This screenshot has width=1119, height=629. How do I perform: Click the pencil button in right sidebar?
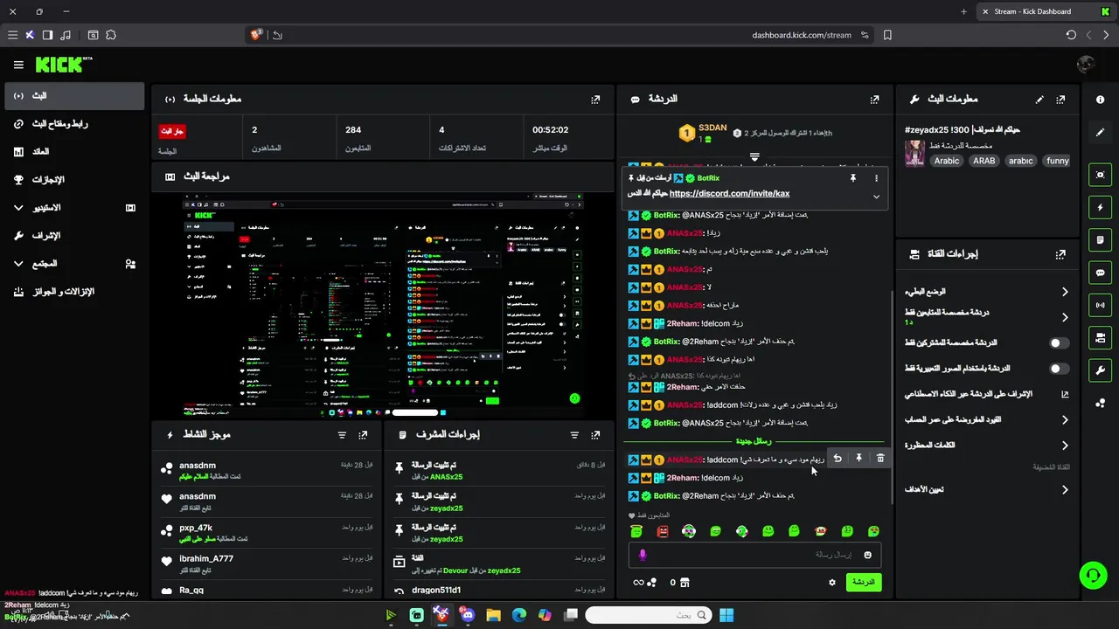(1100, 132)
